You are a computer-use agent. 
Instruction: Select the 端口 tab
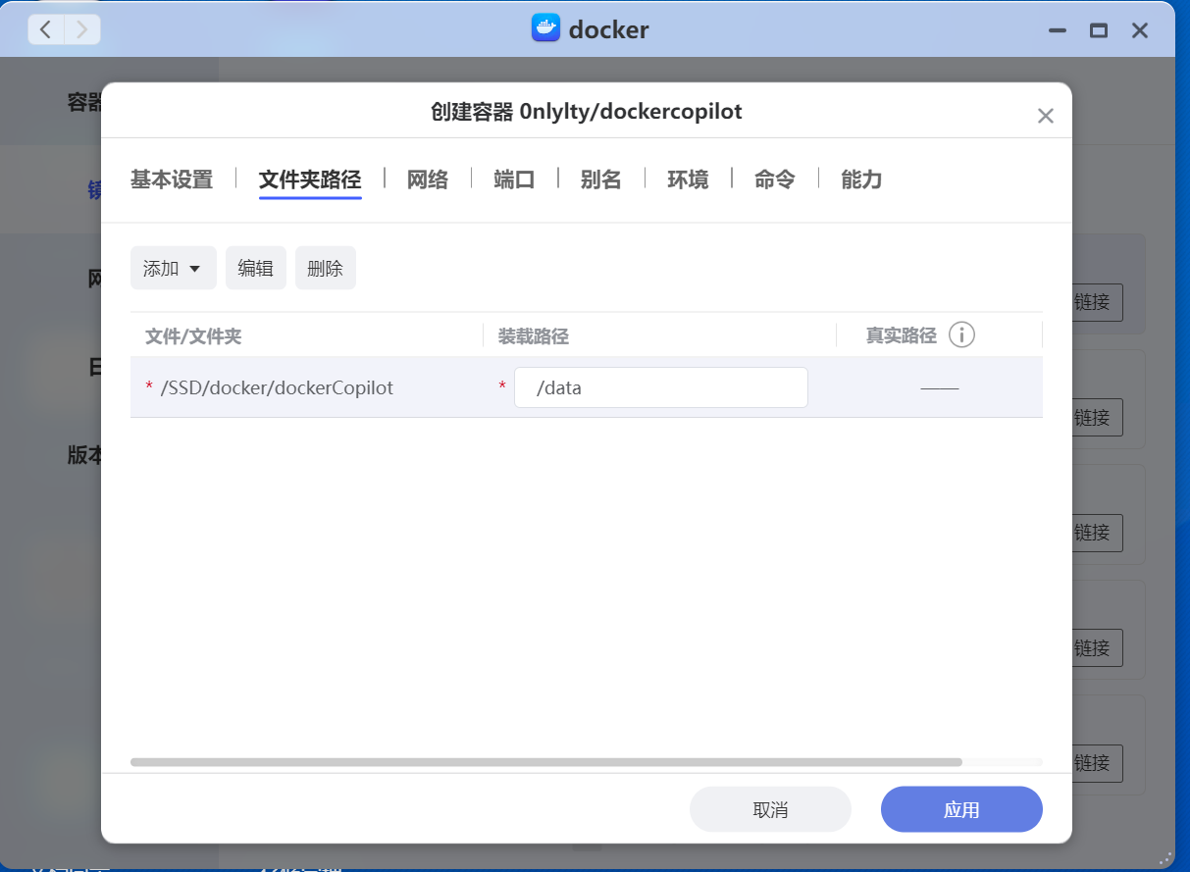[x=514, y=180]
